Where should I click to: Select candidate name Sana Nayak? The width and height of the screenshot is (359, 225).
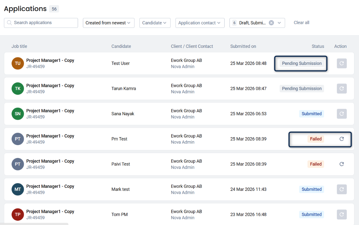123,114
